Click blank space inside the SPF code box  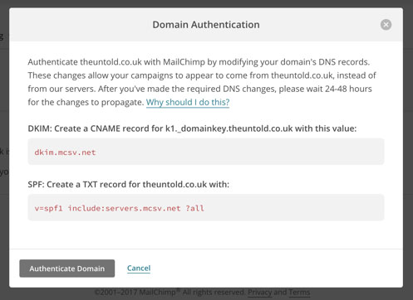click(293, 208)
